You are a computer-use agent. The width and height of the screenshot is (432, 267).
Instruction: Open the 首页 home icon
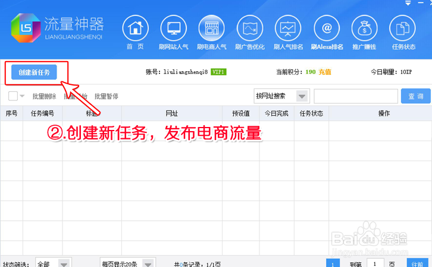tap(135, 28)
